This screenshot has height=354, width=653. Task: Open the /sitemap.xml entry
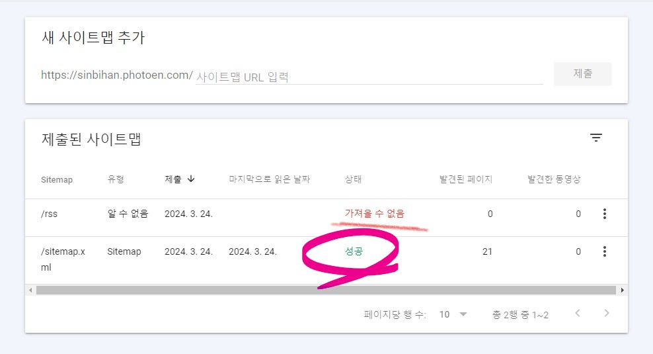pos(63,259)
